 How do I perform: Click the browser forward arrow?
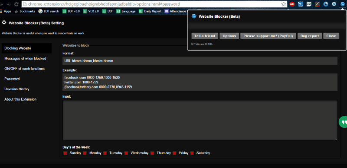[x=9, y=4]
